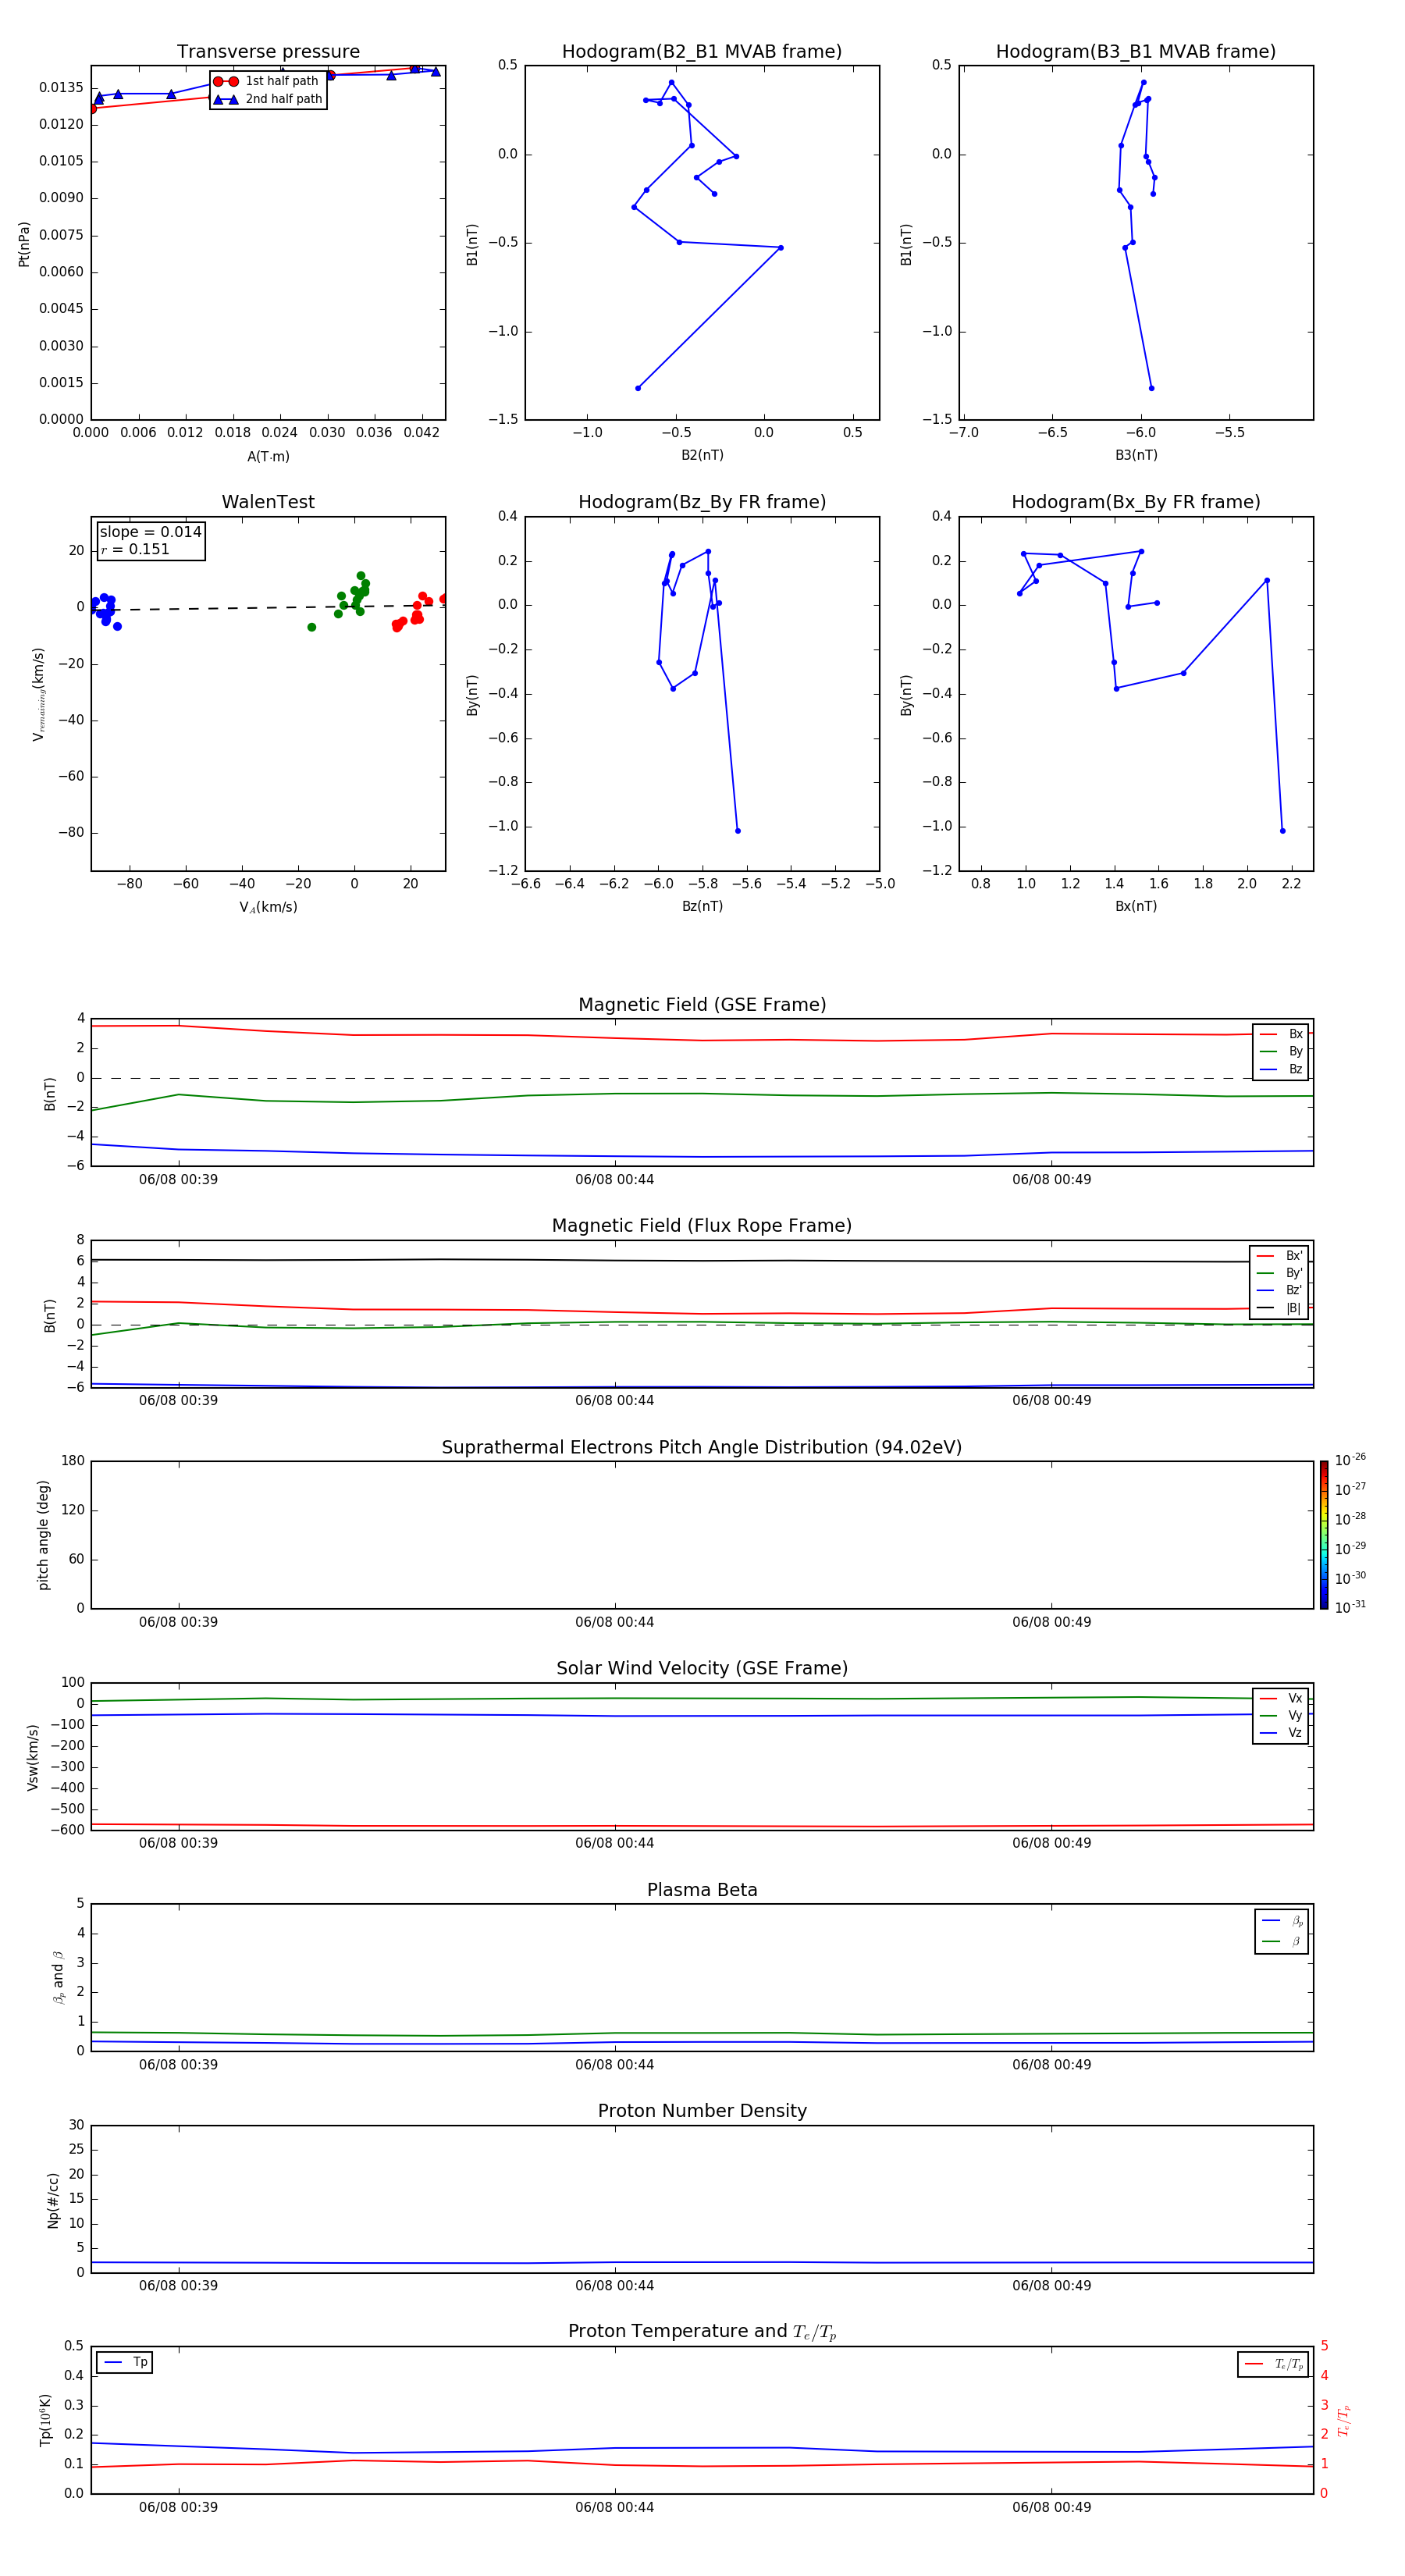Click the "Hodogram(B2_B1 MVAB frame)" title
The width and height of the screenshot is (1405, 2576).
[702, 52]
